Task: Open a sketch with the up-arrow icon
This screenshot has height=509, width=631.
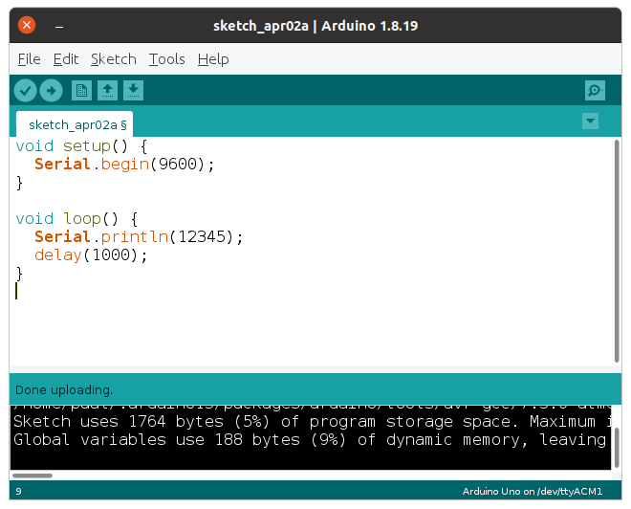Action: click(x=107, y=90)
